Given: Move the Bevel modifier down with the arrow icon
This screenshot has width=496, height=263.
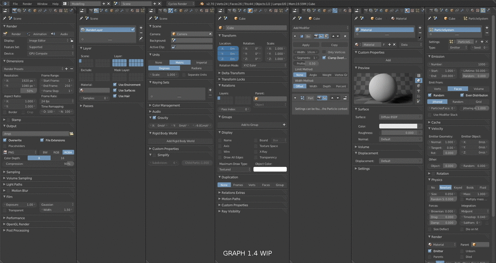Looking at the screenshot, I should [x=338, y=36].
